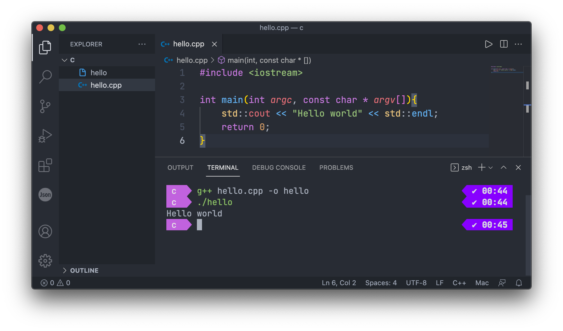Change language mode via C++ status item
Screen dimensions: 563x331
pos(459,283)
